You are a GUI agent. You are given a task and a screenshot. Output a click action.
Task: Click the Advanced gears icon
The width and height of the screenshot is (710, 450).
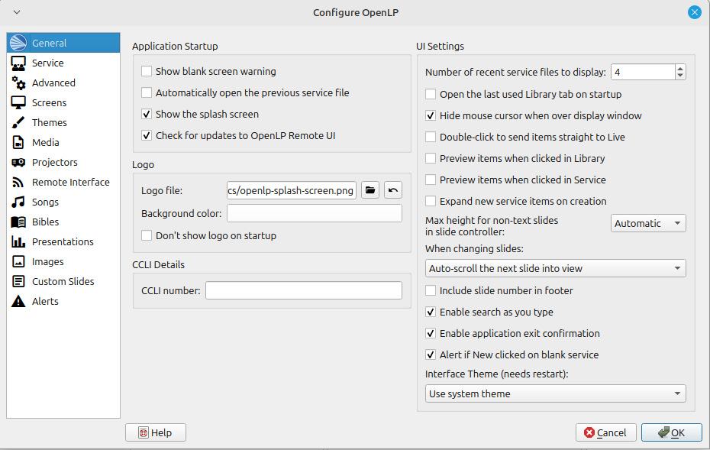coord(19,83)
